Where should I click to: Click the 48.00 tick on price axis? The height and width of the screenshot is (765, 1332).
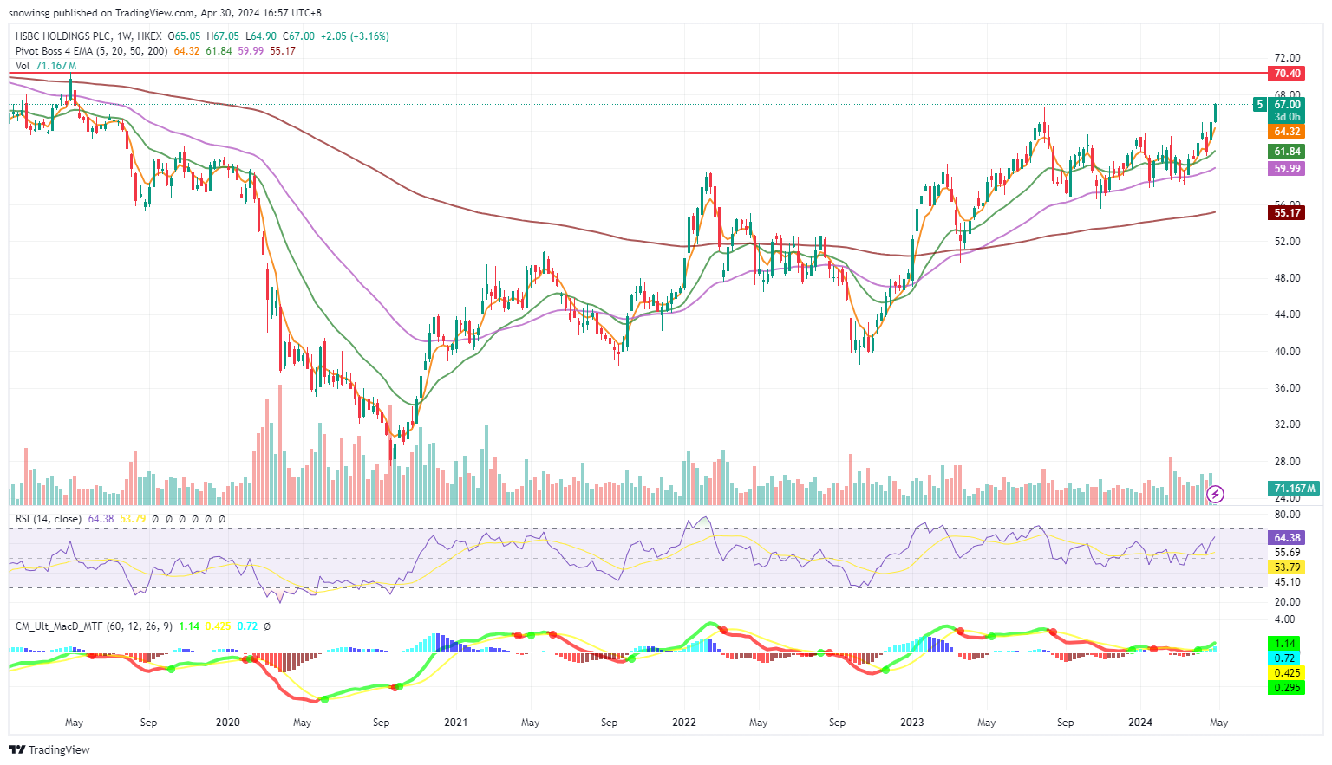point(1287,278)
